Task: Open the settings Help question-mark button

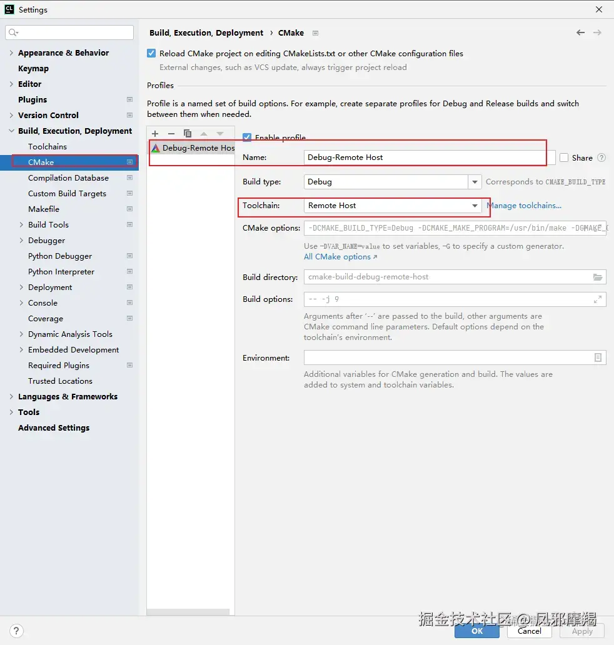Action: 16,631
